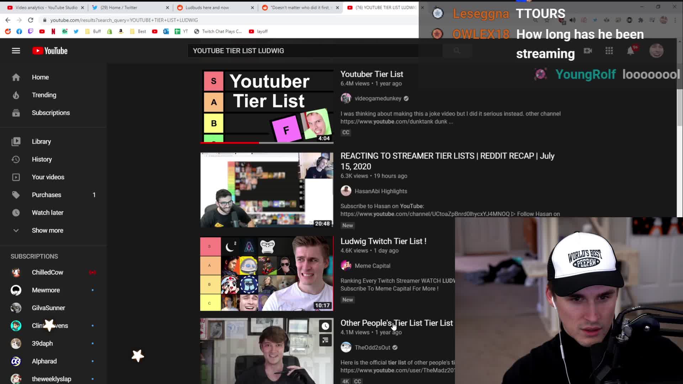This screenshot has height=384, width=683.
Task: Open the Library section
Action: click(41, 142)
